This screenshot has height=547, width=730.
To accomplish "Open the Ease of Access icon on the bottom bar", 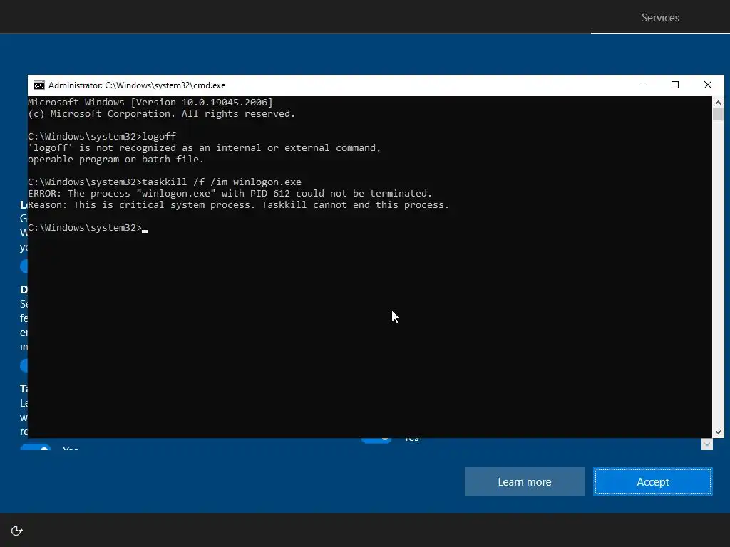I will tap(17, 531).
